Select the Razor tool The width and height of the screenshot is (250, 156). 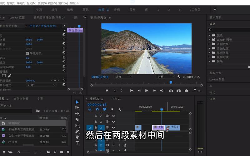pyautogui.click(x=77, y=119)
